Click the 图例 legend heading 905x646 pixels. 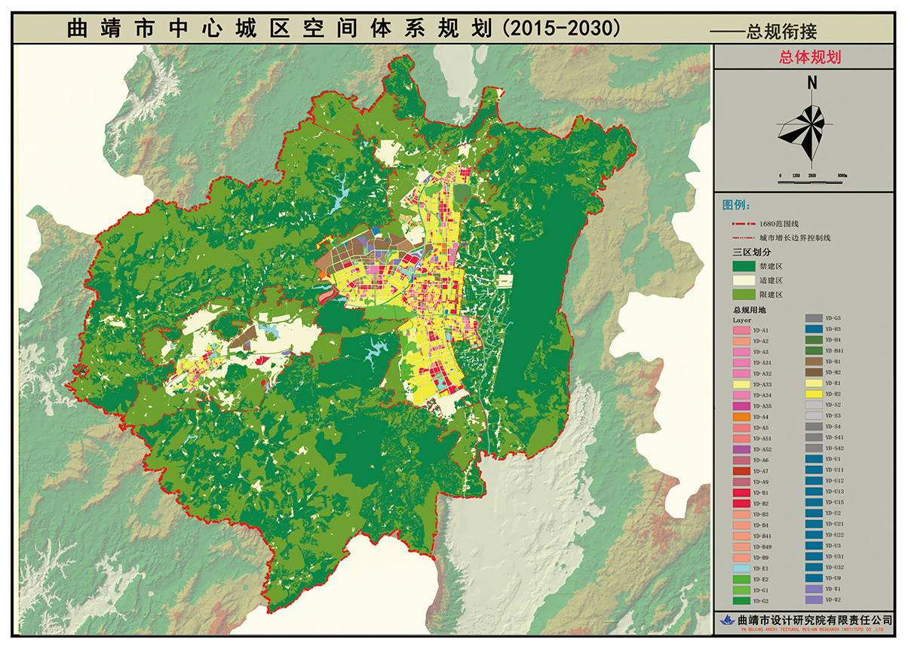(737, 205)
